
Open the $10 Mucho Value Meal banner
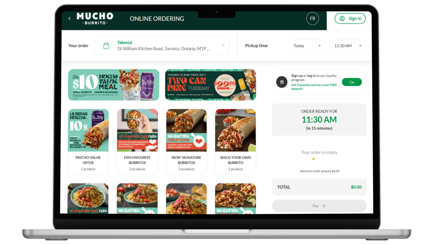114,85
